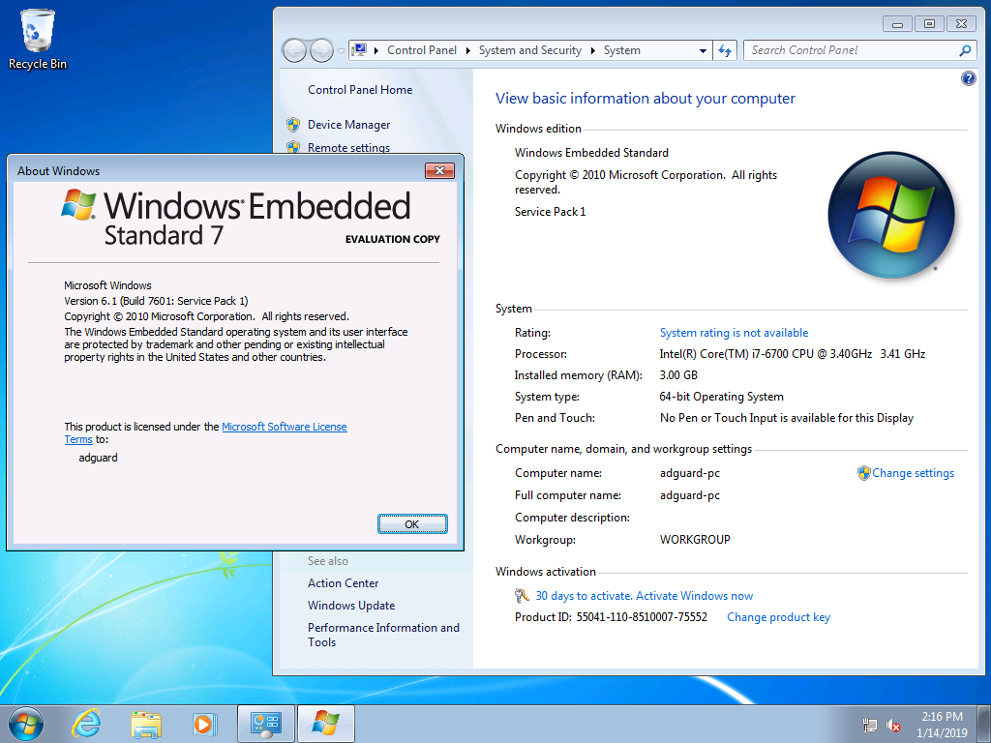Select the Control Panel breadcrumb

[422, 50]
